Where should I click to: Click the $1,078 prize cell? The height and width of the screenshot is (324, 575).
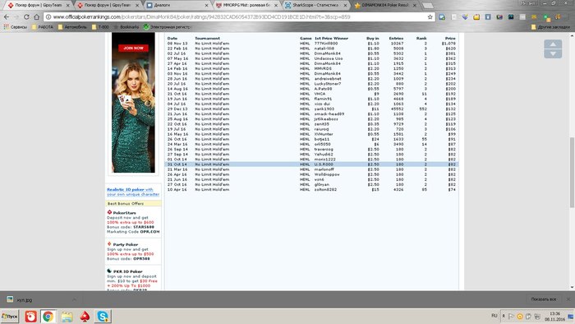pyautogui.click(x=448, y=44)
